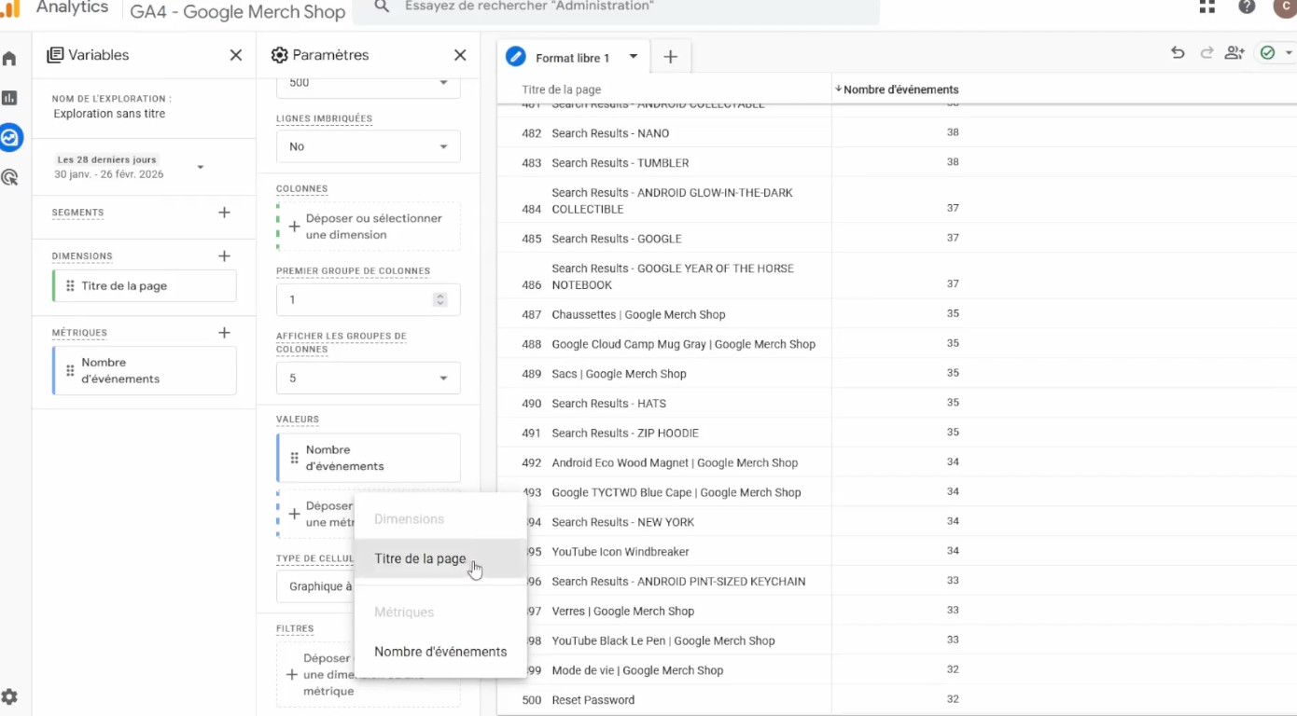Screen dimensions: 1297x716
Task: Click Déposer ou sélectionner une dimension in Colonnes
Action: pos(368,227)
